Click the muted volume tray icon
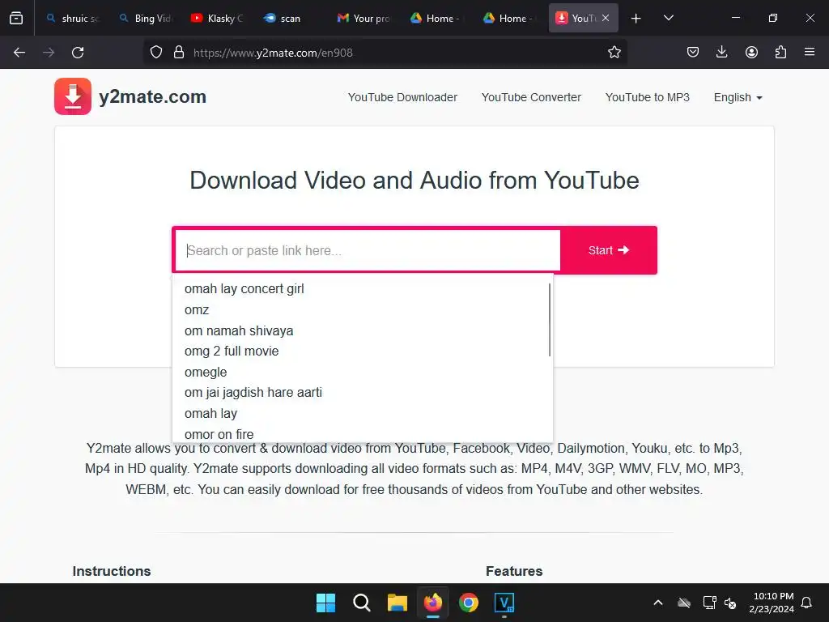This screenshot has height=622, width=829. pos(730,603)
